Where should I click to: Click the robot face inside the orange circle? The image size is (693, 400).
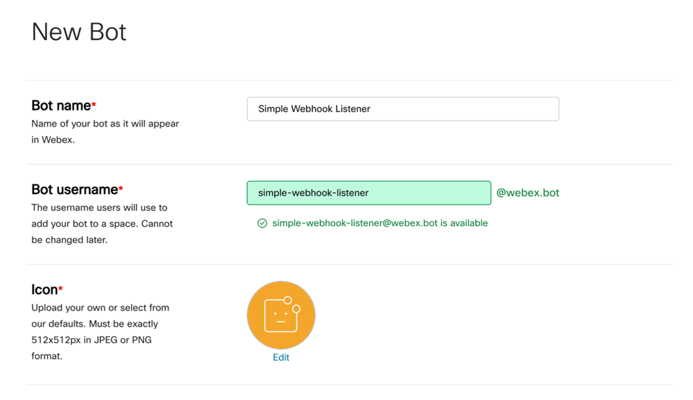click(x=278, y=318)
